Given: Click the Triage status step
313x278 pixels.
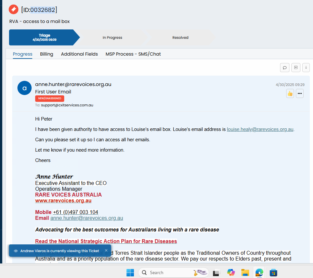Looking at the screenshot, I should (44, 37).
